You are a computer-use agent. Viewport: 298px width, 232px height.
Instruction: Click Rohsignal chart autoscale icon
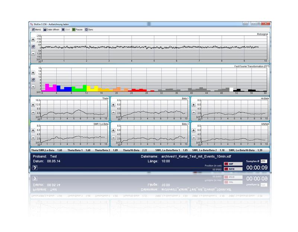pos(33,46)
